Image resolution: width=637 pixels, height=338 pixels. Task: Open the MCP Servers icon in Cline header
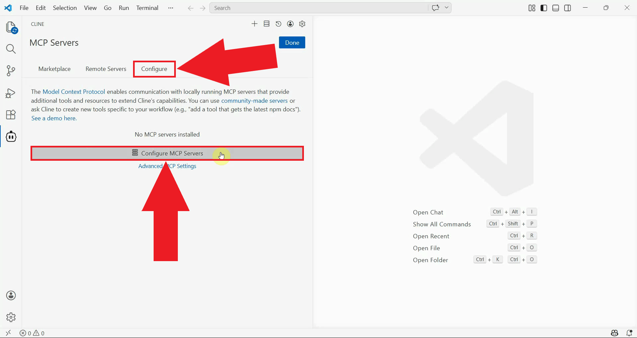(266, 24)
